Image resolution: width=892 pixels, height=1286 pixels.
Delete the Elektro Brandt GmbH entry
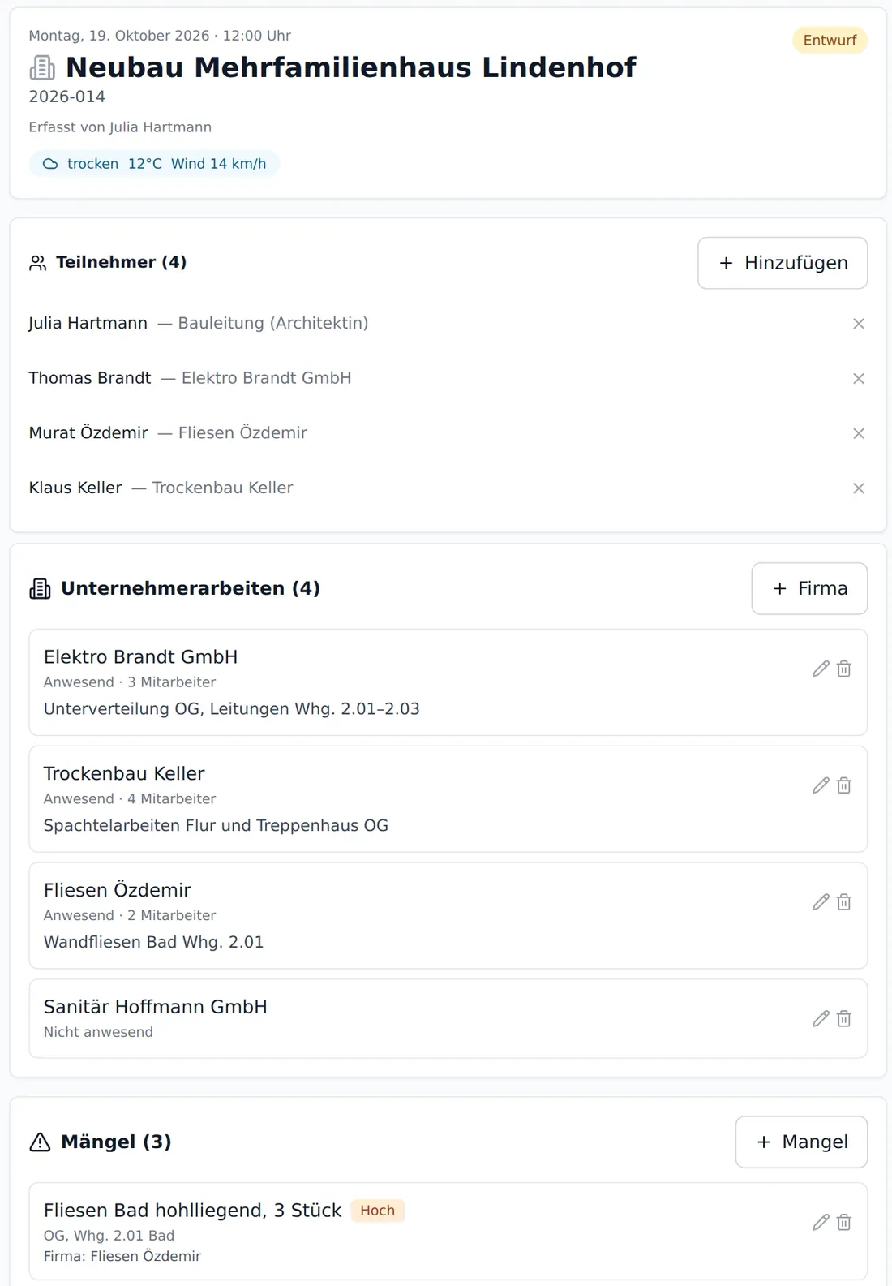[844, 669]
